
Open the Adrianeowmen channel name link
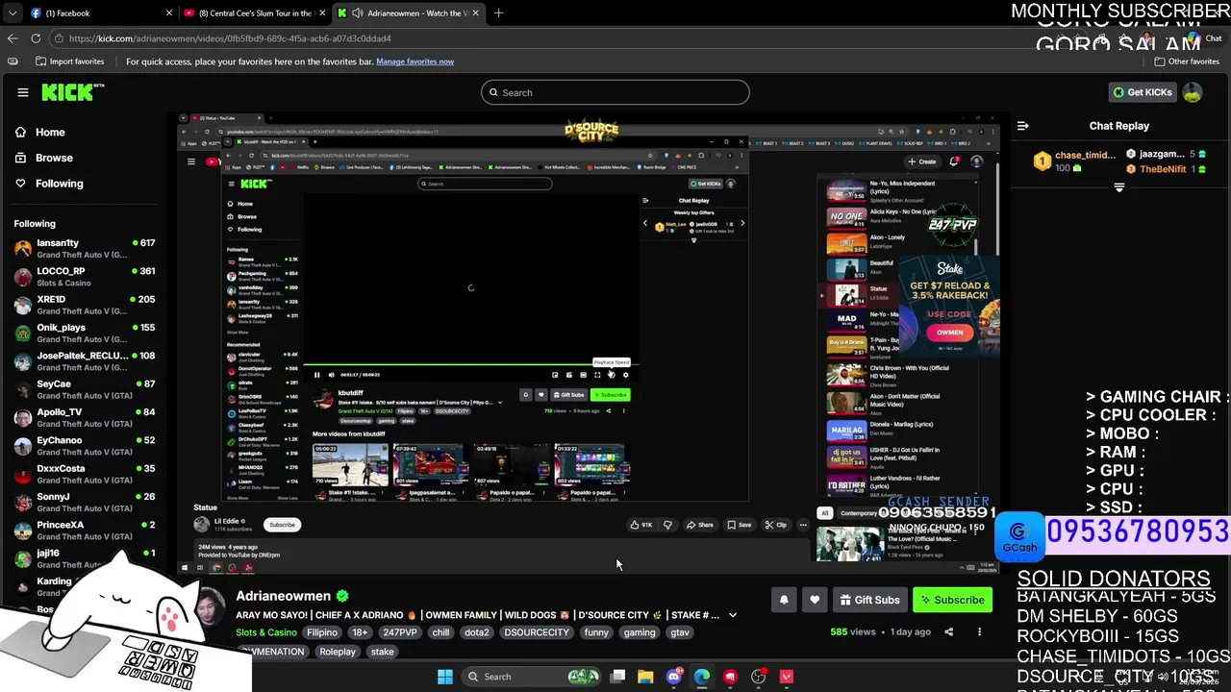tap(283, 596)
